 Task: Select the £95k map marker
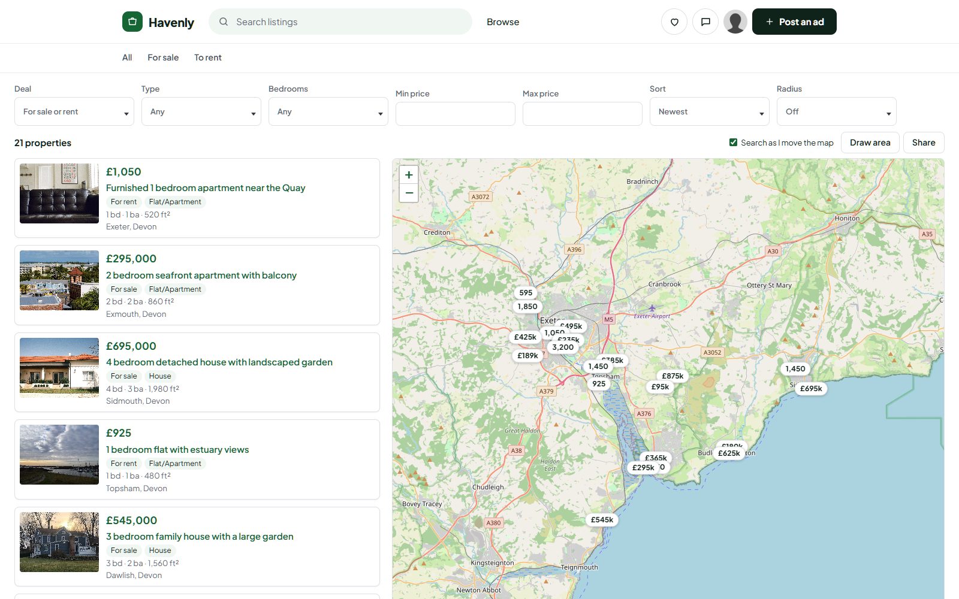coord(660,387)
